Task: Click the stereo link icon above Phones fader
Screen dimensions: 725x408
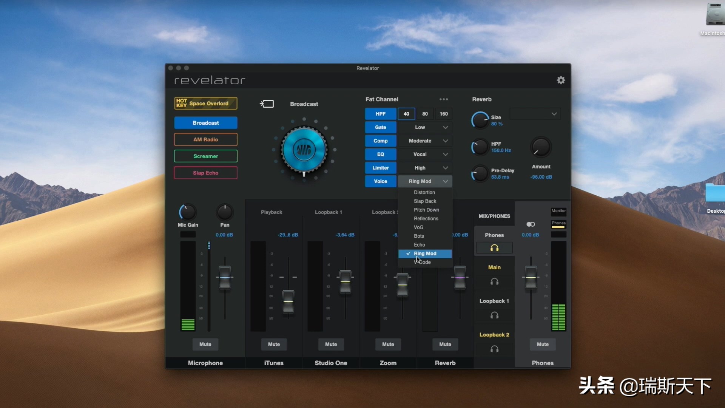Action: coord(531,224)
